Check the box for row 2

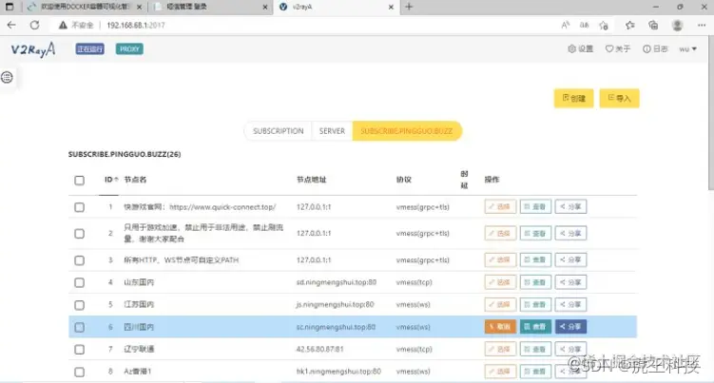pyautogui.click(x=79, y=234)
